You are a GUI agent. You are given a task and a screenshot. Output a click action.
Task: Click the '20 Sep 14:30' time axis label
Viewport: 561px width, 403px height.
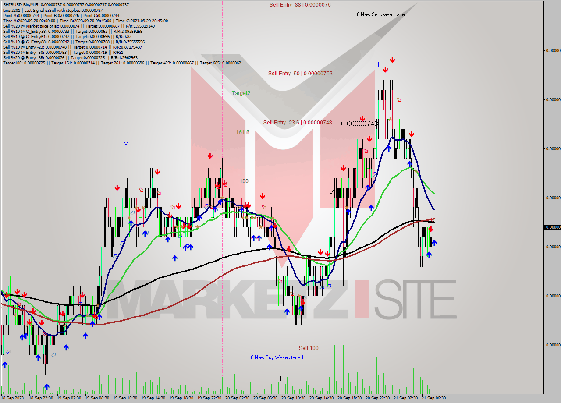[x=322, y=398]
